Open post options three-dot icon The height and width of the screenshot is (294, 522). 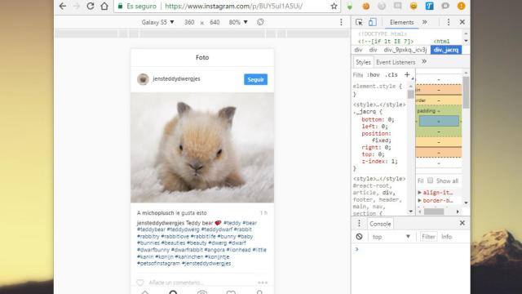pos(263,283)
